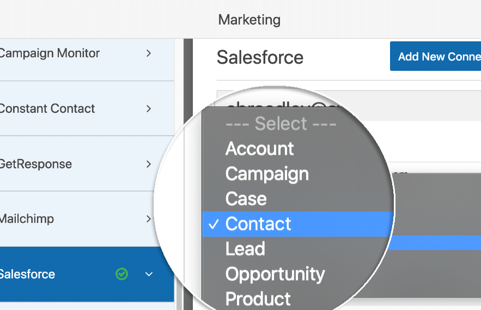Collapse the Salesforce section down arrow
The image size is (481, 310).
click(149, 274)
